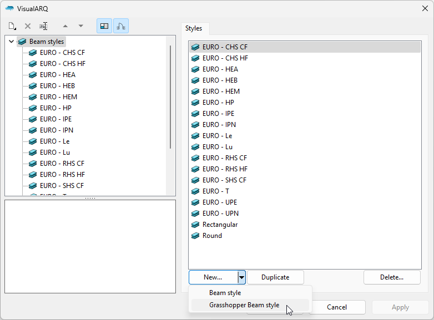Viewport: 434px width, 320px height.
Task: Click EURO - HEB beam icon in Styles list
Action: (x=195, y=80)
